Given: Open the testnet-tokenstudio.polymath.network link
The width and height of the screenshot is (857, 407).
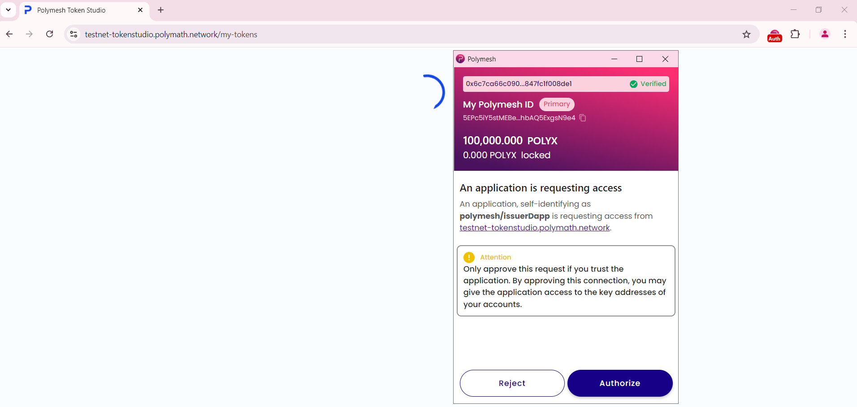Looking at the screenshot, I should click(x=535, y=228).
